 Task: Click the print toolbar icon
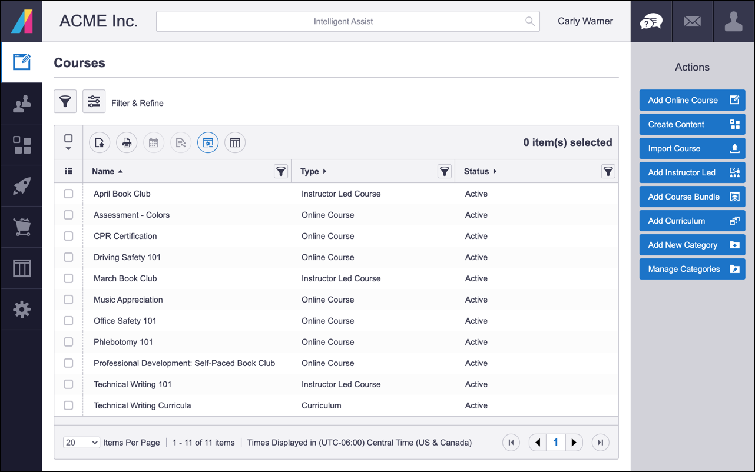coord(127,142)
